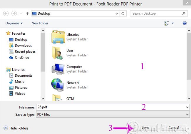Click the Save button
This screenshot has width=191, height=134.
pos(145,128)
